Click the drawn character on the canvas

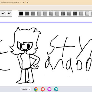(x=26, y=55)
